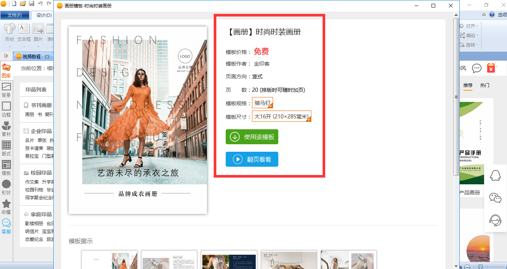Select the 骑马钉 template binding option

[x=263, y=103]
